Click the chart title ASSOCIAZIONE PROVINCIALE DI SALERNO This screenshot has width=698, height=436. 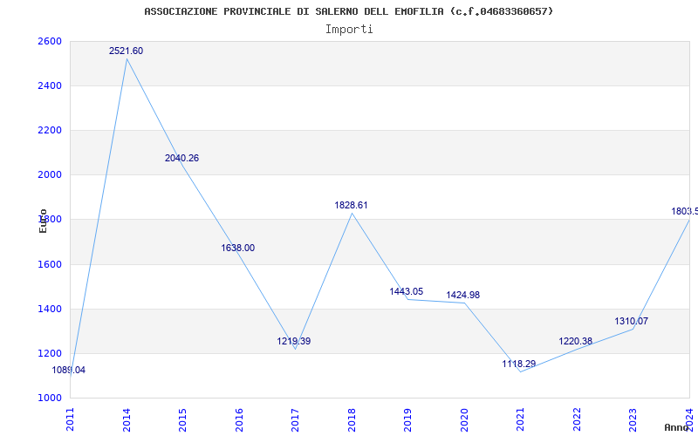[348, 11]
